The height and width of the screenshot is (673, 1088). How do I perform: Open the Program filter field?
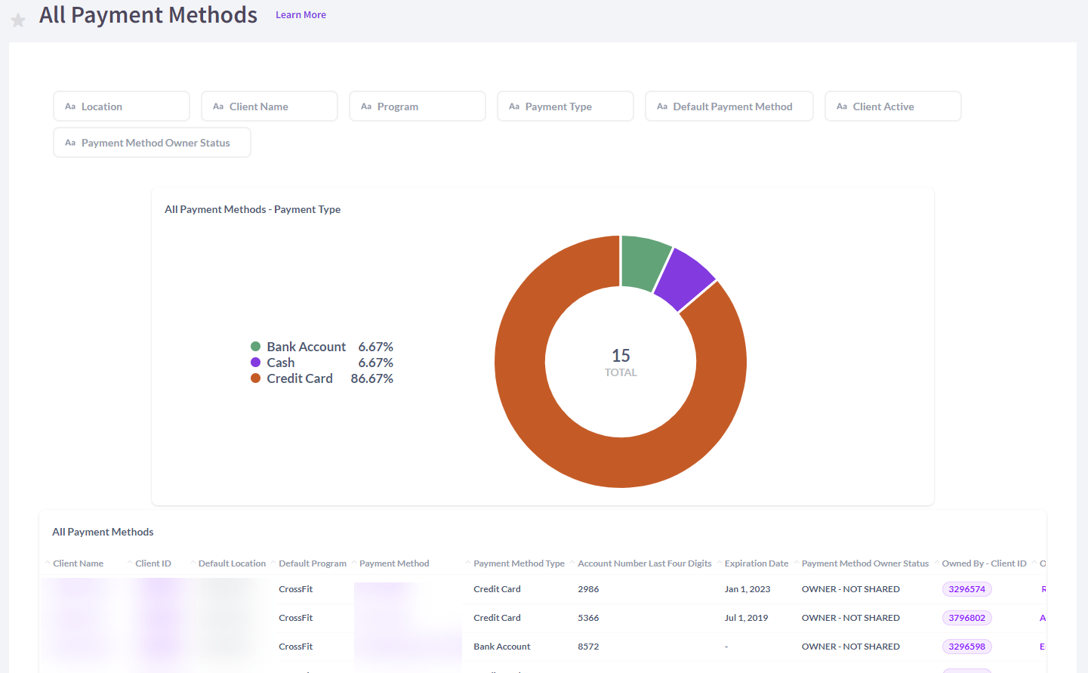418,107
